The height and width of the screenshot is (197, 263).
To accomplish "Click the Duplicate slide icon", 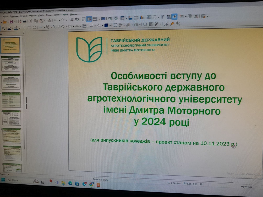I will (190, 16).
